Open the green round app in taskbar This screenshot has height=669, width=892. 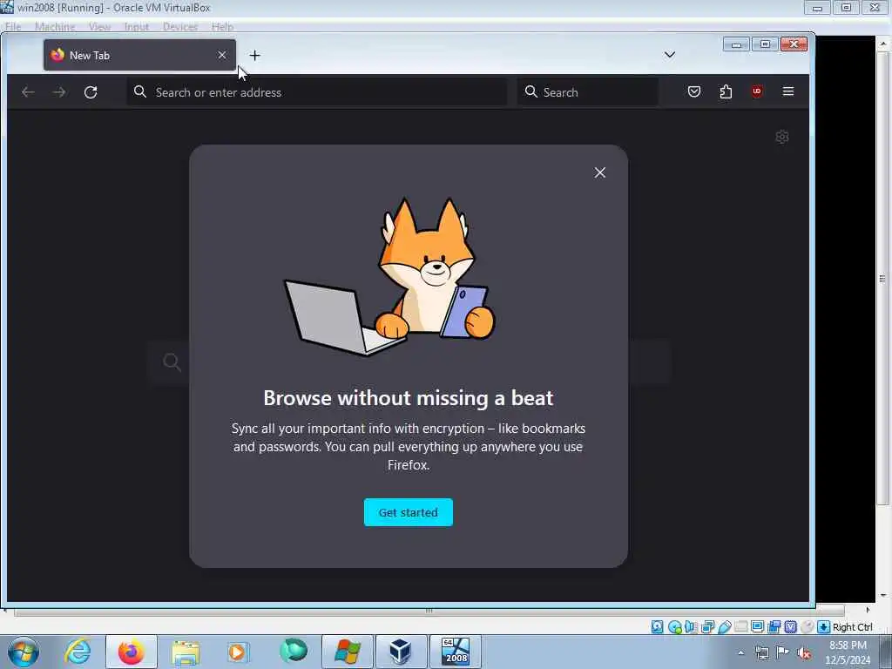pyautogui.click(x=294, y=651)
